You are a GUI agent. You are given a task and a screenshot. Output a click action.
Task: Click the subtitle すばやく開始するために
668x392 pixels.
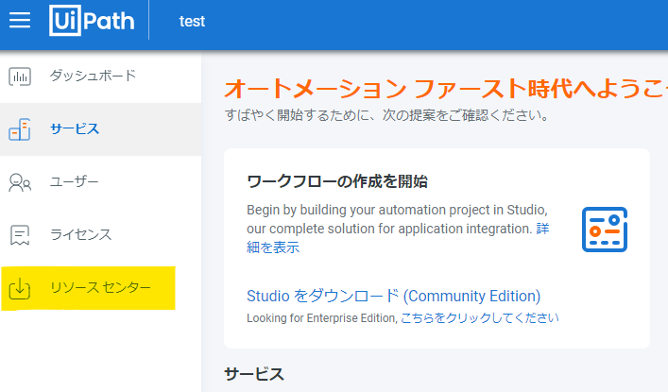pyautogui.click(x=386, y=115)
